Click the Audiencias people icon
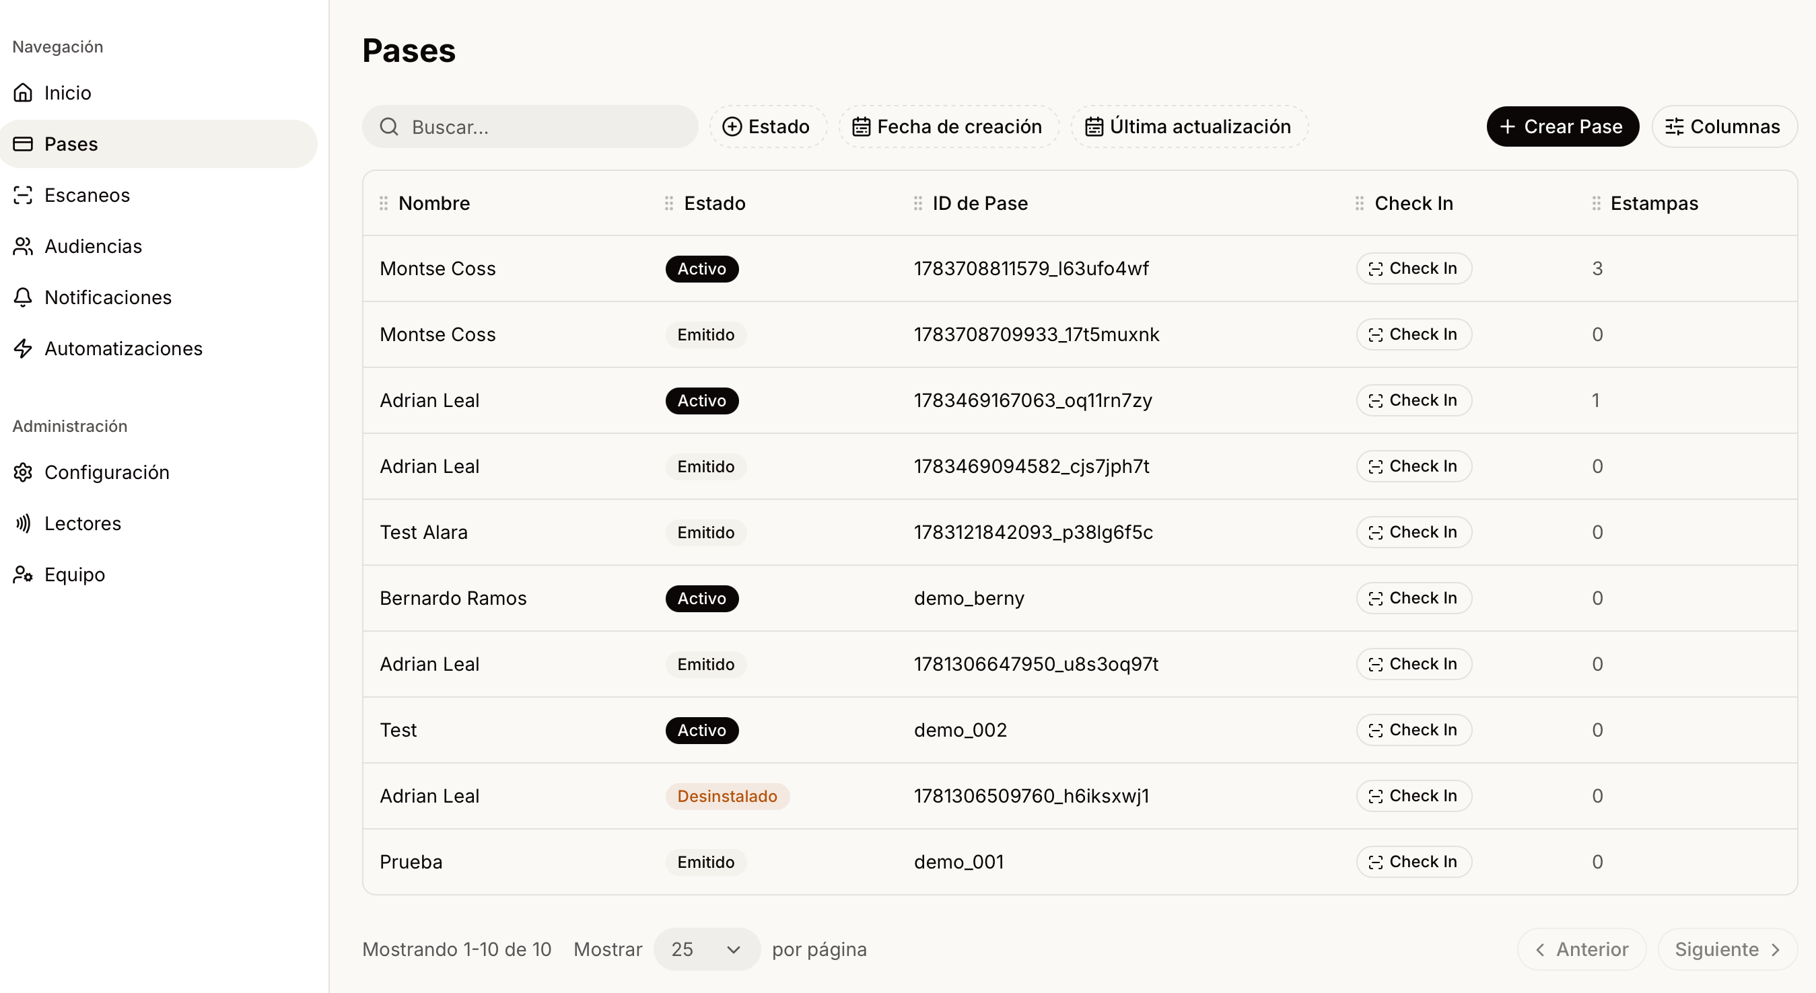 point(24,246)
